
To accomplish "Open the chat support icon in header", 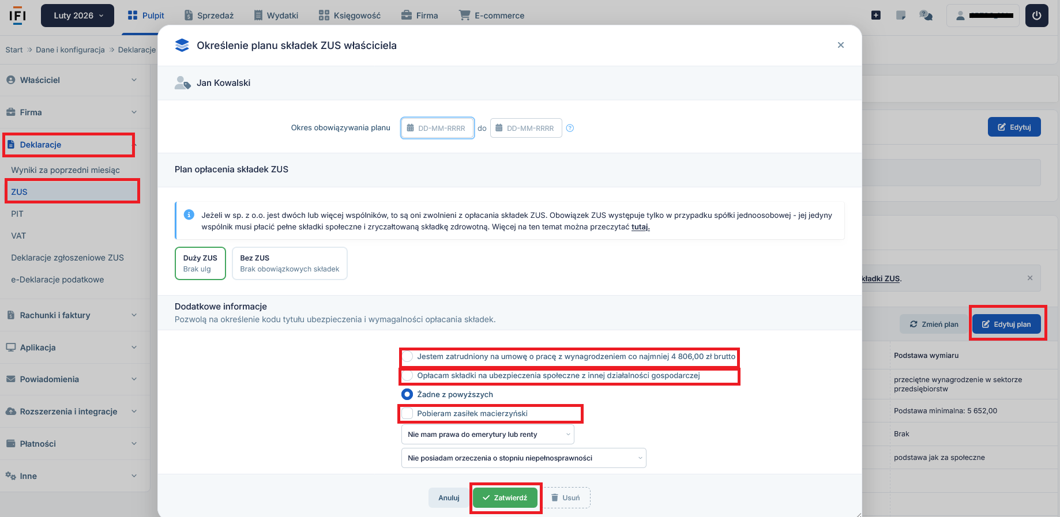I will (x=926, y=16).
